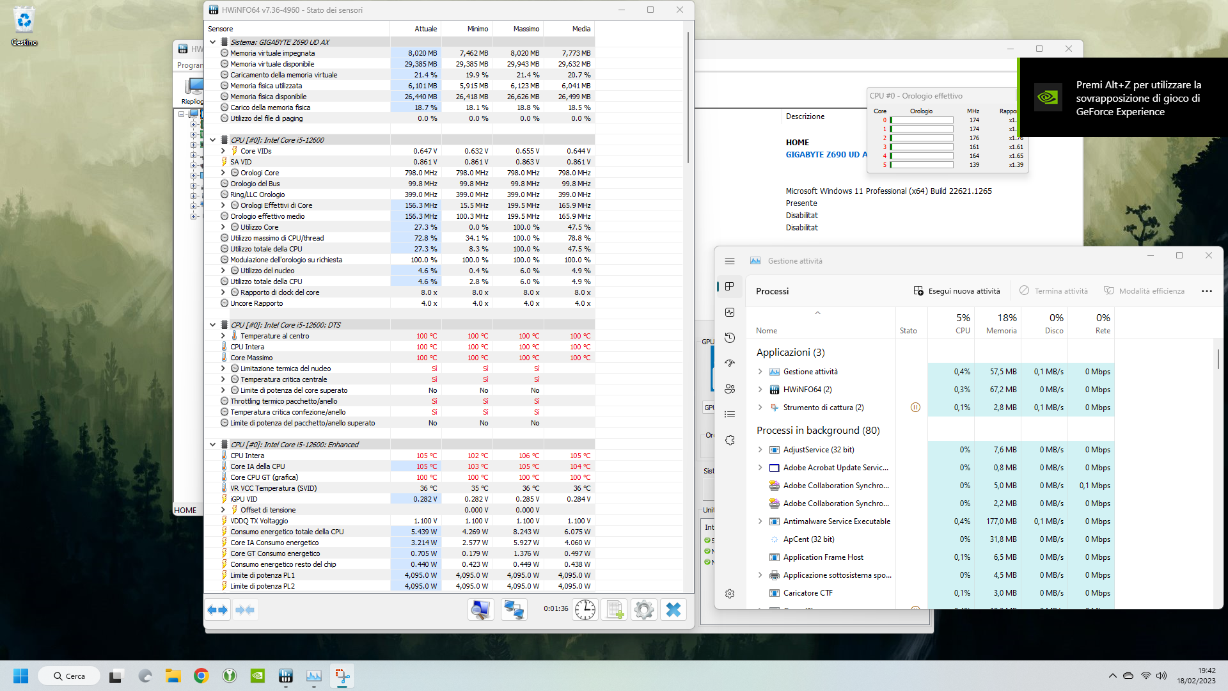Image resolution: width=1228 pixels, height=691 pixels.
Task: Click the volume icon in system tray
Action: tap(1161, 676)
